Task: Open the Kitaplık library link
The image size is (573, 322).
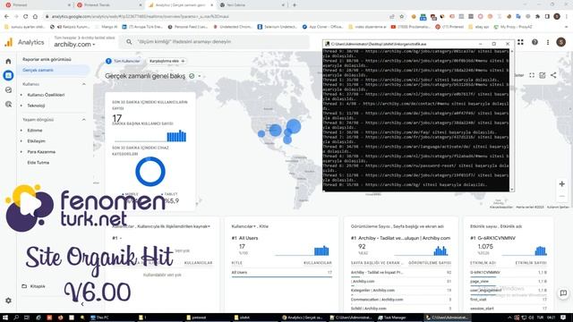Action: coord(34,286)
